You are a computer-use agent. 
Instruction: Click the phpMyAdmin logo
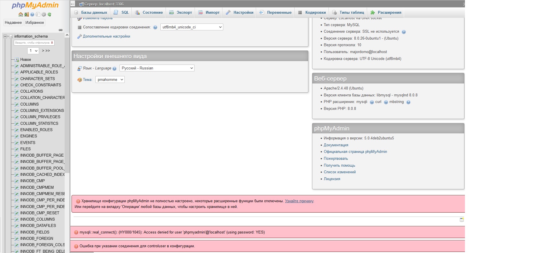pyautogui.click(x=35, y=5)
